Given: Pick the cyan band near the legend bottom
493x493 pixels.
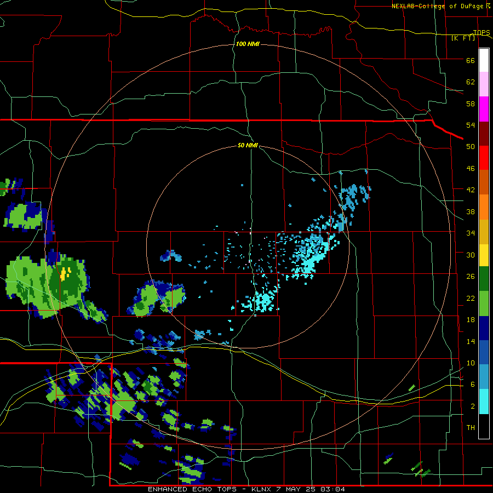Looking at the screenshot, I should [484, 402].
